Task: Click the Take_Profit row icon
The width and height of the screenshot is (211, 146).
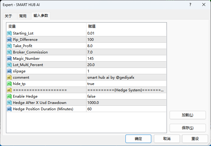Action: pos(9,46)
